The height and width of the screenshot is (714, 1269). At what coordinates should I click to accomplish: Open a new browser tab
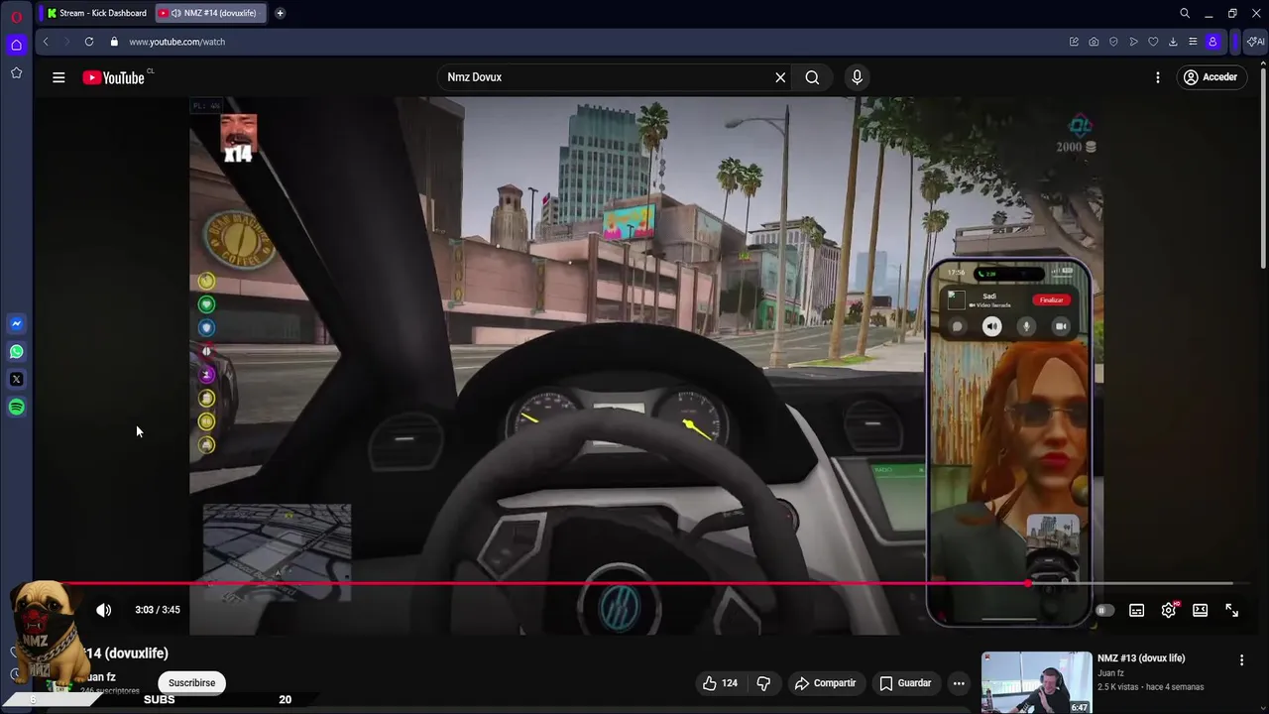click(280, 13)
